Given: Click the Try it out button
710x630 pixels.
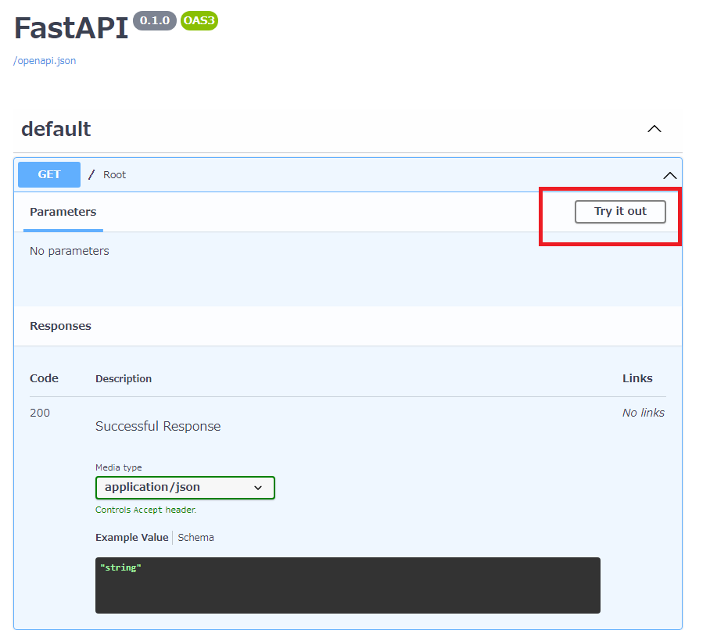Looking at the screenshot, I should pos(620,212).
